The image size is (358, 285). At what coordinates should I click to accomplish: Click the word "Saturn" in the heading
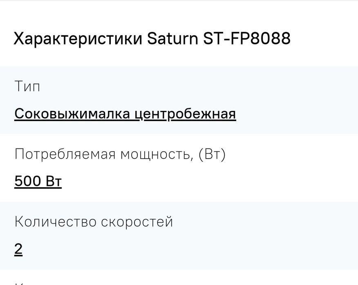172,39
